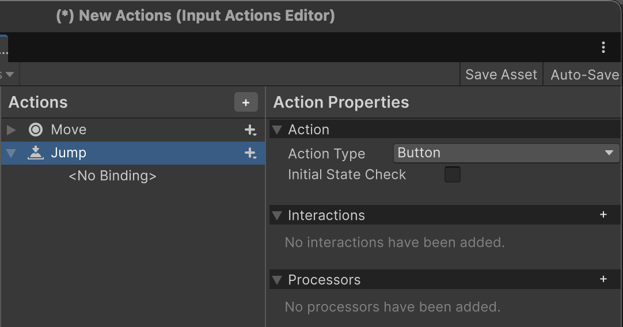
Task: Open the three-dot window options menu
Action: tap(603, 47)
